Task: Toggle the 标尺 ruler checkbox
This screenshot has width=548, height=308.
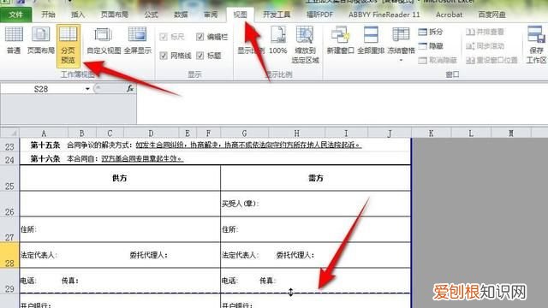Action: pos(164,36)
